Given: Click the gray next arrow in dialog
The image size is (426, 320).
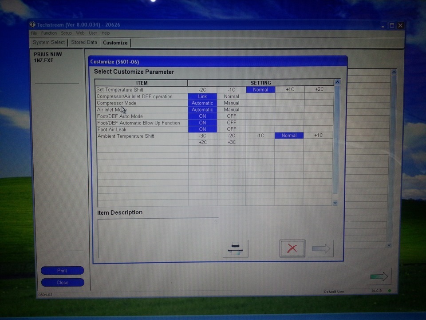Looking at the screenshot, I should point(321,248).
